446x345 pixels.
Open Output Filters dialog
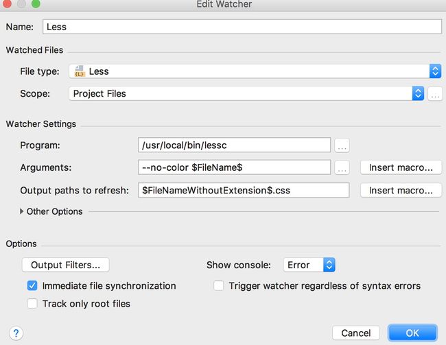pos(65,265)
